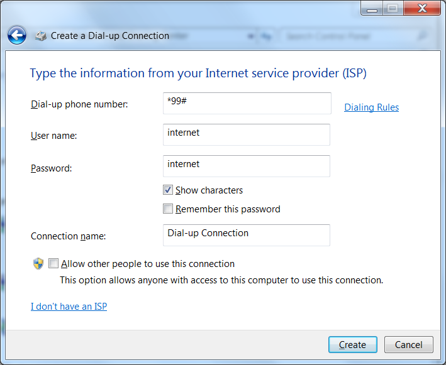Click the Connection name text box
446x365 pixels.
[246, 235]
